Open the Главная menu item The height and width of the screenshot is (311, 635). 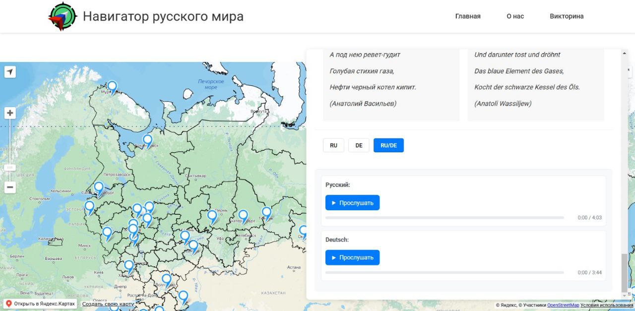(x=468, y=16)
